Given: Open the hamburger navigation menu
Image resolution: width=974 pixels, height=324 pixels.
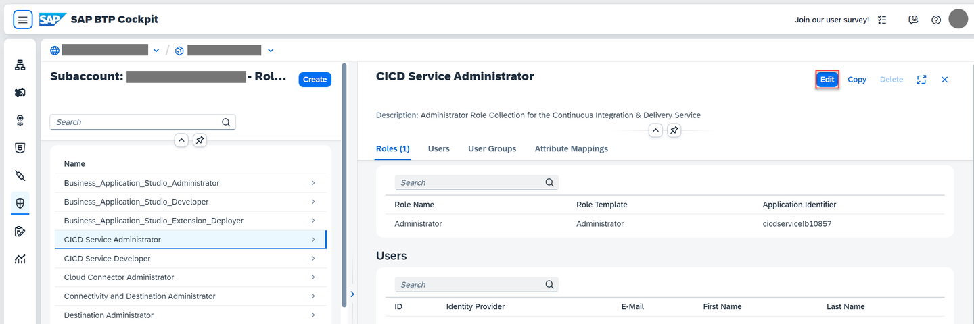Looking at the screenshot, I should 23,20.
